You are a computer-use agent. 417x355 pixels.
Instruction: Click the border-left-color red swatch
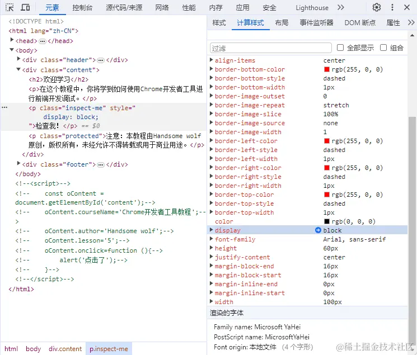coord(327,141)
